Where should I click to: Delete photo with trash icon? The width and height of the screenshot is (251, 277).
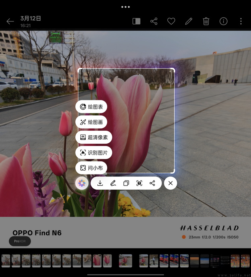(206, 21)
